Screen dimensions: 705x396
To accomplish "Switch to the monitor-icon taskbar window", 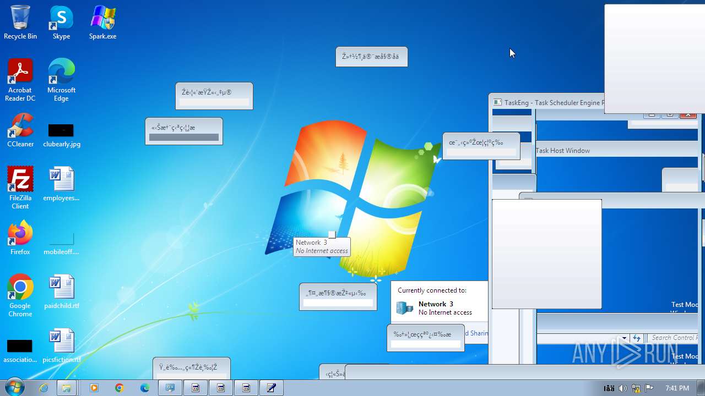I will click(170, 388).
